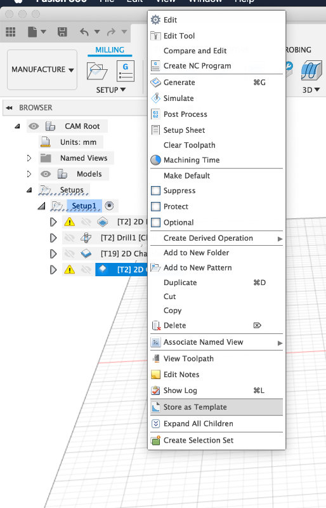
Task: Open the File icon dropdown arrow
Action: click(43, 32)
